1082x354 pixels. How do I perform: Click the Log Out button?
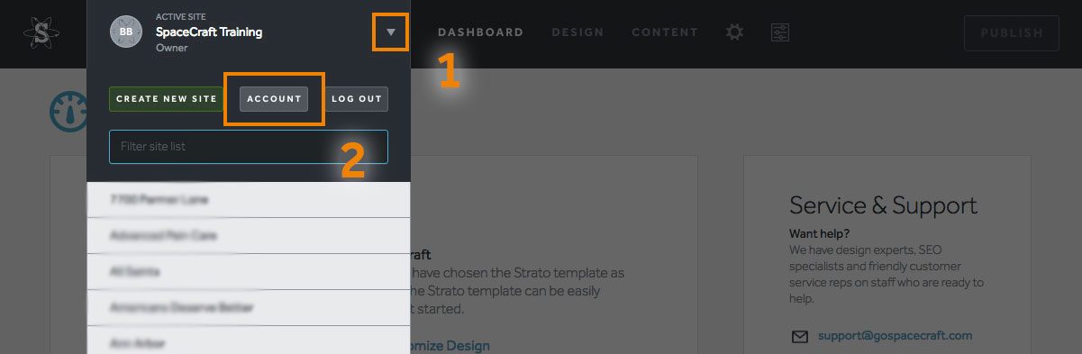pos(357,99)
